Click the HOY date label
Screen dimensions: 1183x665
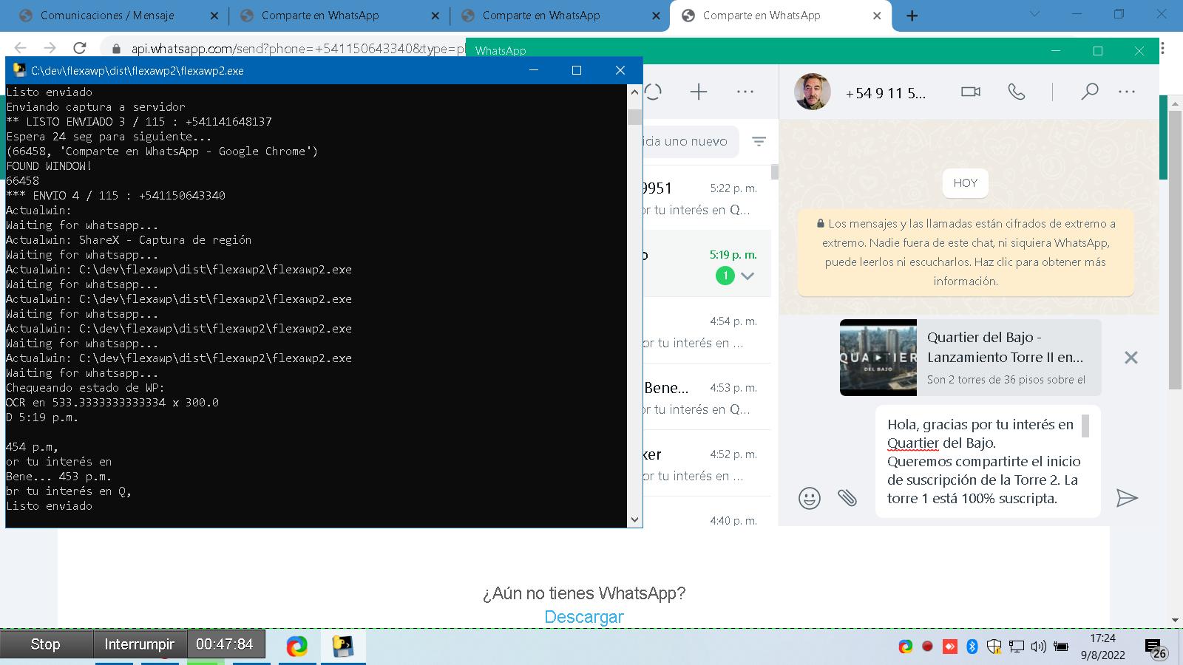click(x=965, y=183)
